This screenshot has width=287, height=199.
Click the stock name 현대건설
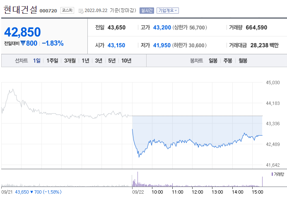(21, 10)
